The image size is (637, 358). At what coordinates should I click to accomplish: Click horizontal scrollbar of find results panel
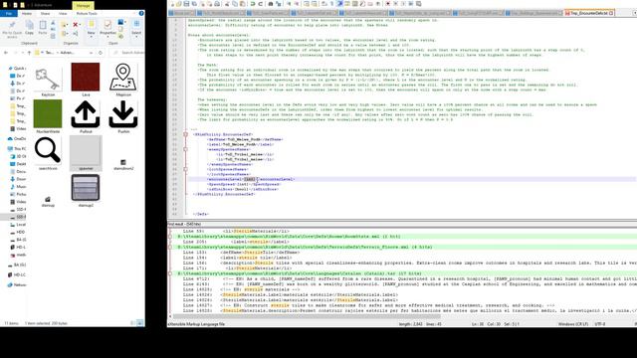pyautogui.click(x=307, y=316)
